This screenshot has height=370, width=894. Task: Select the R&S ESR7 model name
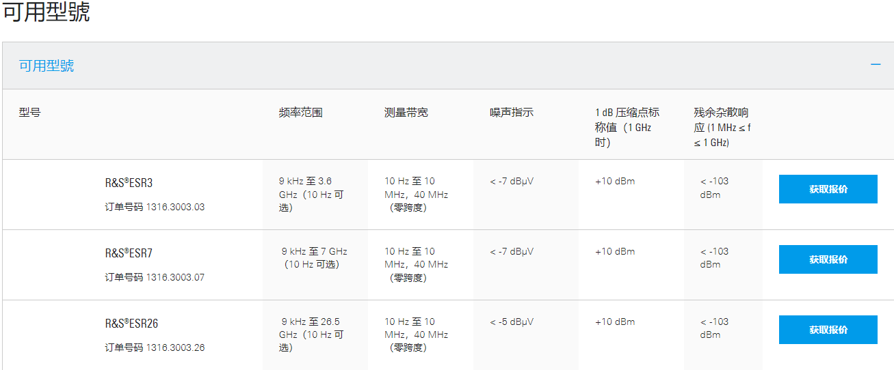(128, 253)
